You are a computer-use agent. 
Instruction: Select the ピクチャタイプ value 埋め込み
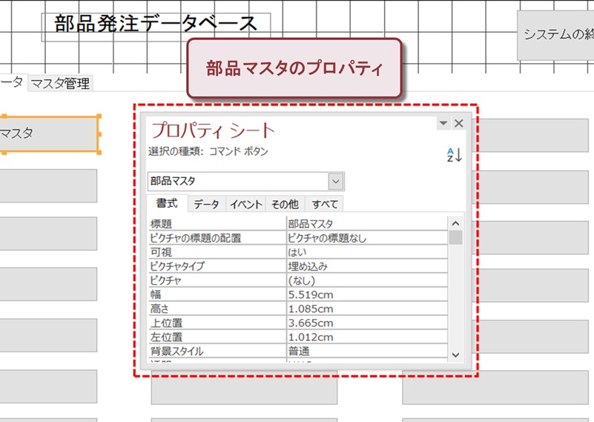[366, 266]
